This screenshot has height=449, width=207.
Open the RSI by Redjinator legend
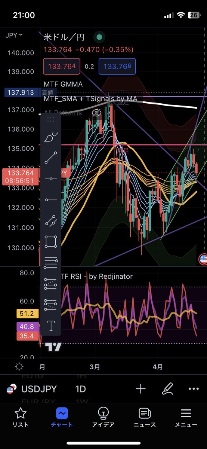(96, 277)
